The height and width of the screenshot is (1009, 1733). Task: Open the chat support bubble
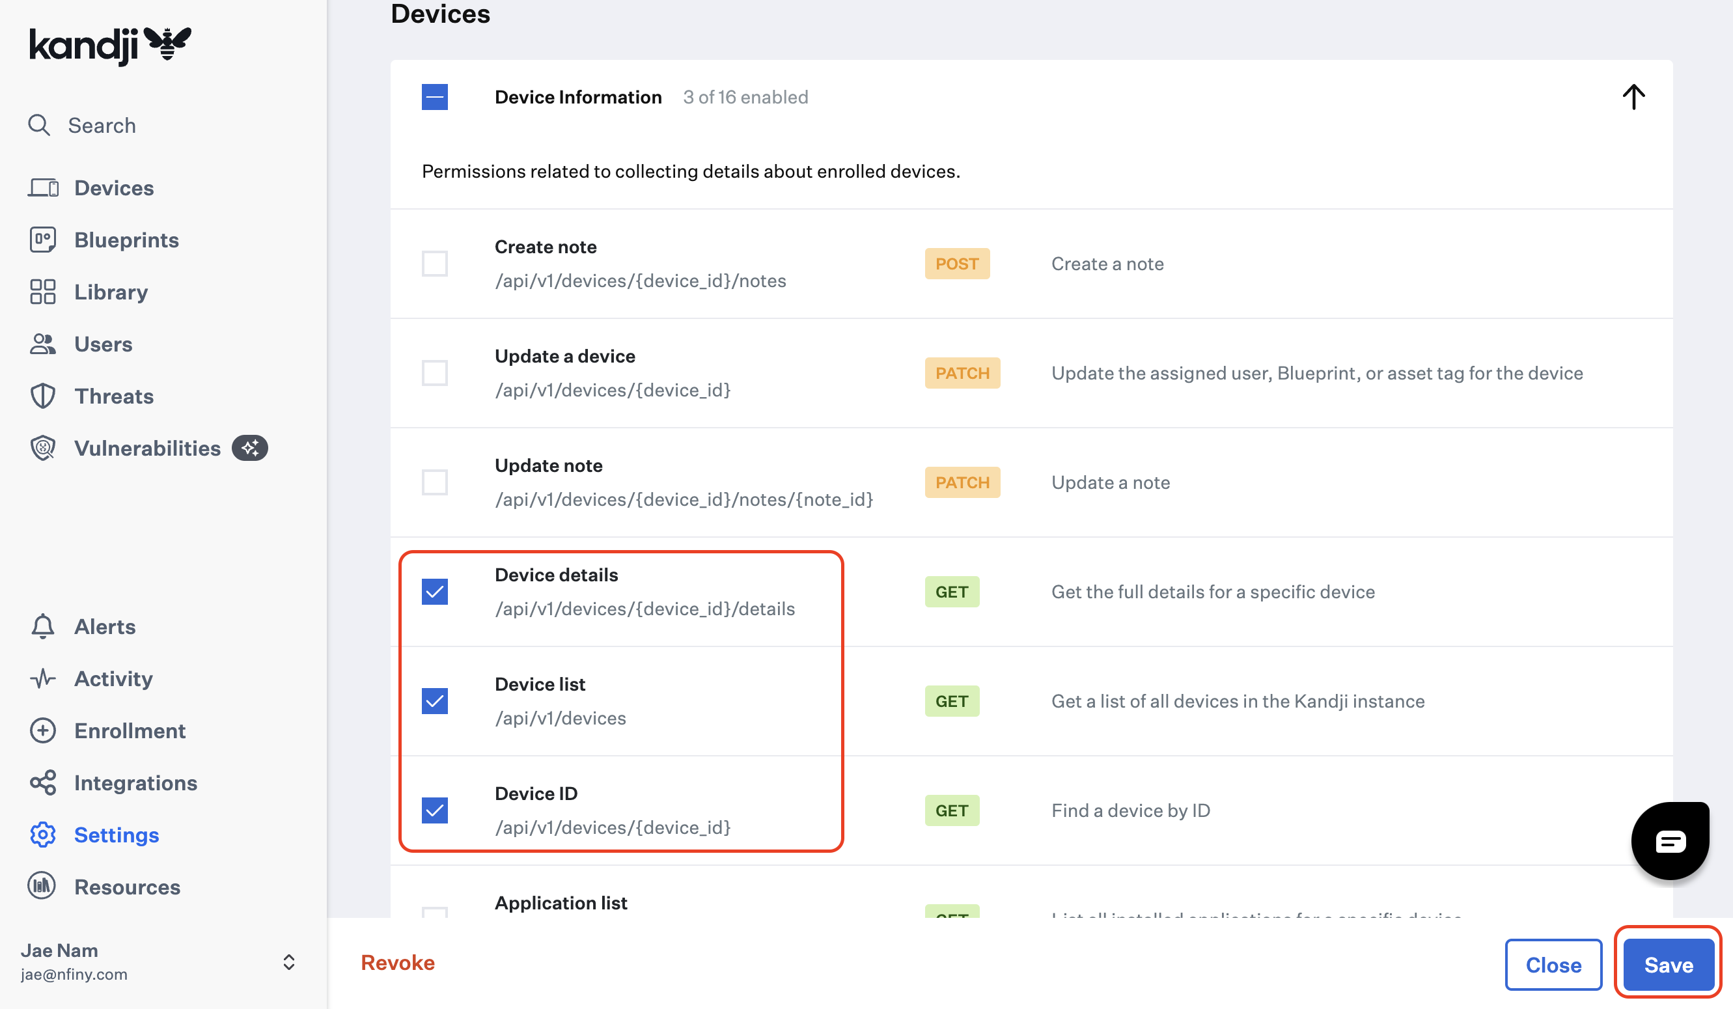click(x=1670, y=840)
